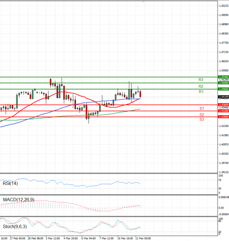This screenshot has height=241, width=229.
Task: Click the S1 support label
Action: tap(202, 109)
